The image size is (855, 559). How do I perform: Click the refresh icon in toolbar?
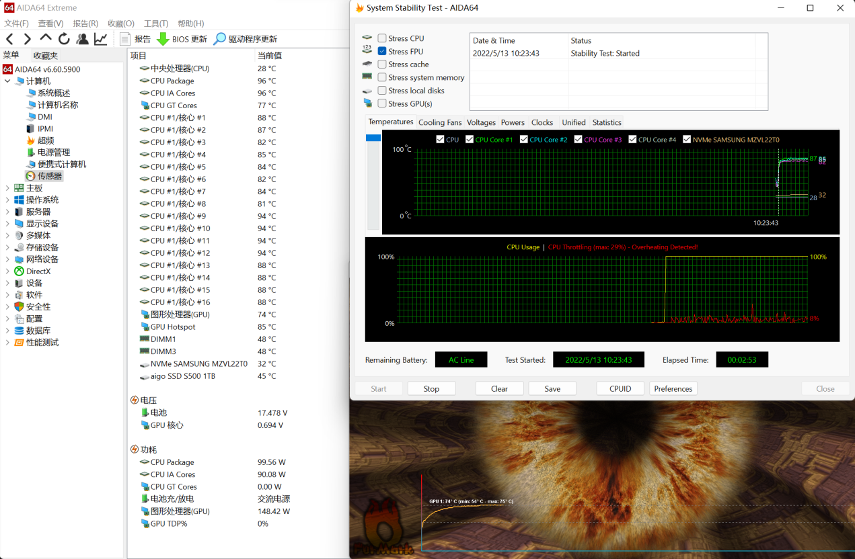64,39
